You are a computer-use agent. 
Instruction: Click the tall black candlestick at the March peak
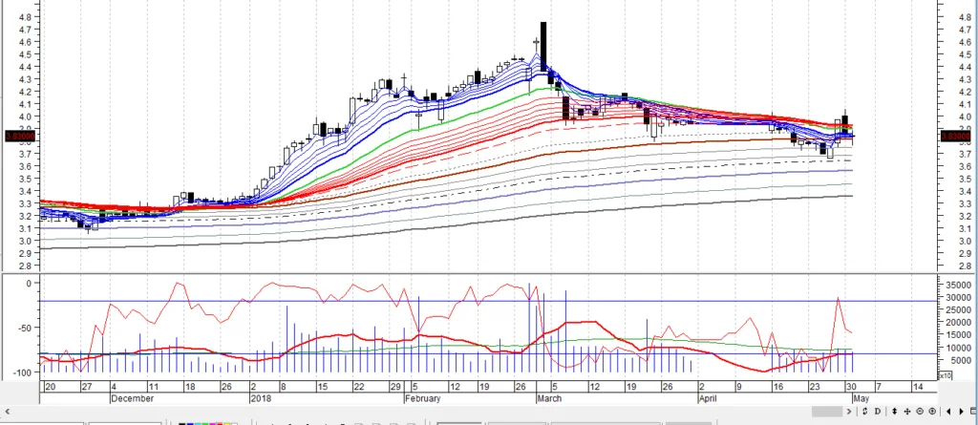tap(543, 47)
